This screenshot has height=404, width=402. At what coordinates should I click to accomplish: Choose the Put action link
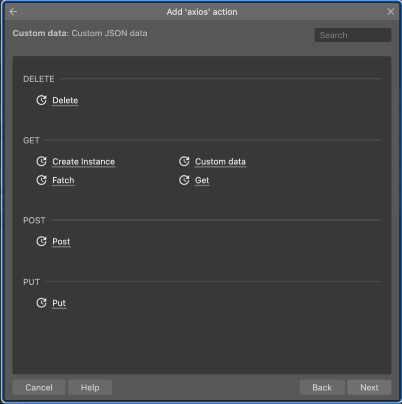[59, 303]
